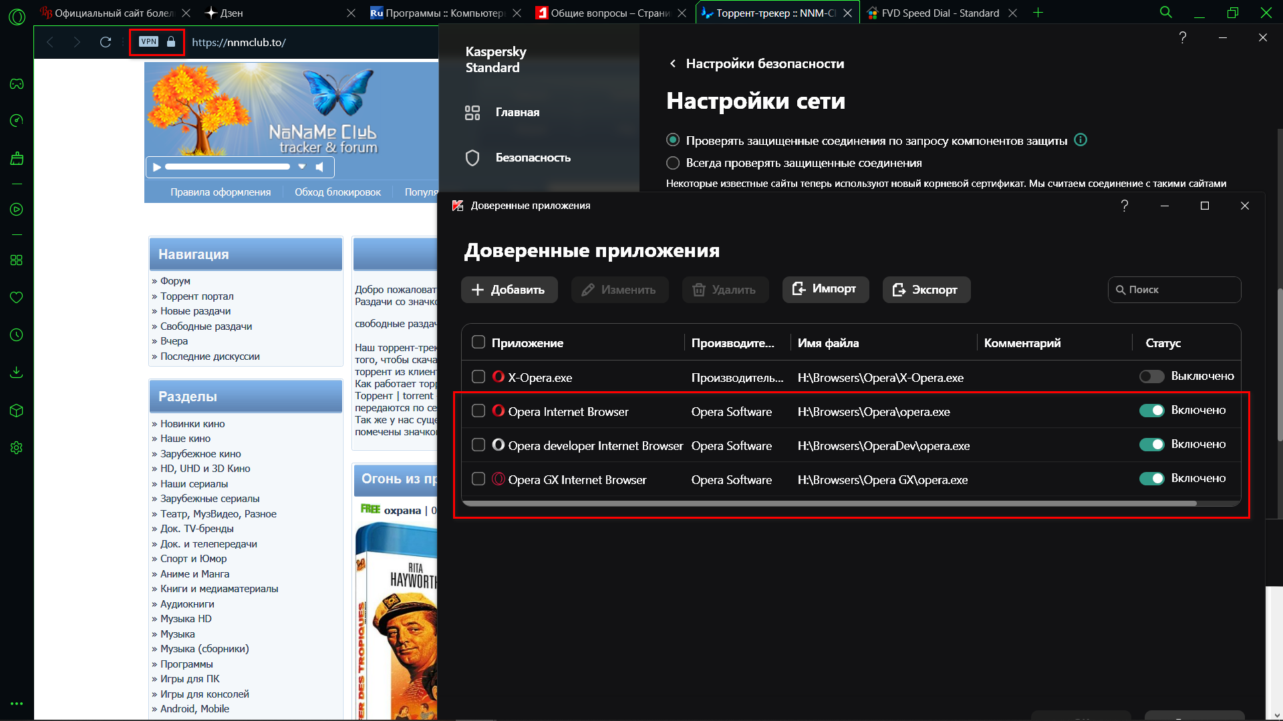The width and height of the screenshot is (1283, 721).
Task: Check the Opera Internet Browser row checkbox
Action: pyautogui.click(x=478, y=411)
